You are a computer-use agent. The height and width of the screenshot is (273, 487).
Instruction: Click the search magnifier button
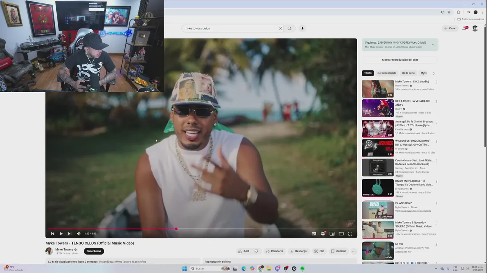coord(290,28)
